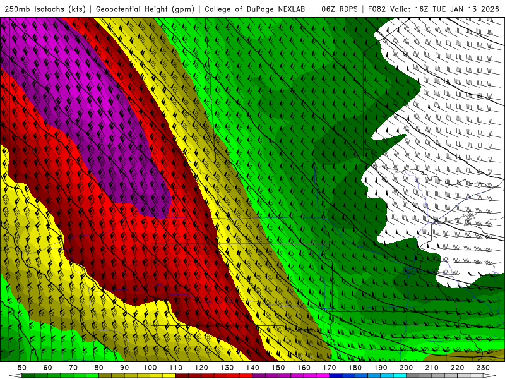505x379 pixels.
Task: Select the color scale label '120'
Action: point(201,368)
